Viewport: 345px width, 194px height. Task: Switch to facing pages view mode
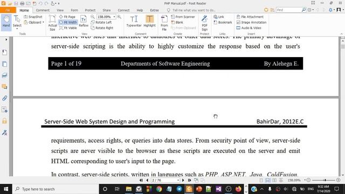tap(274, 180)
